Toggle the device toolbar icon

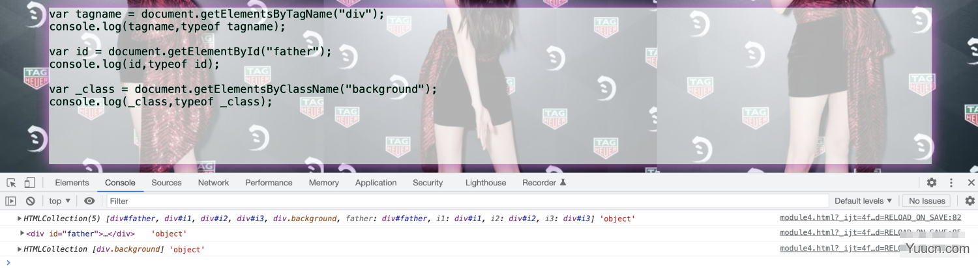coord(30,183)
